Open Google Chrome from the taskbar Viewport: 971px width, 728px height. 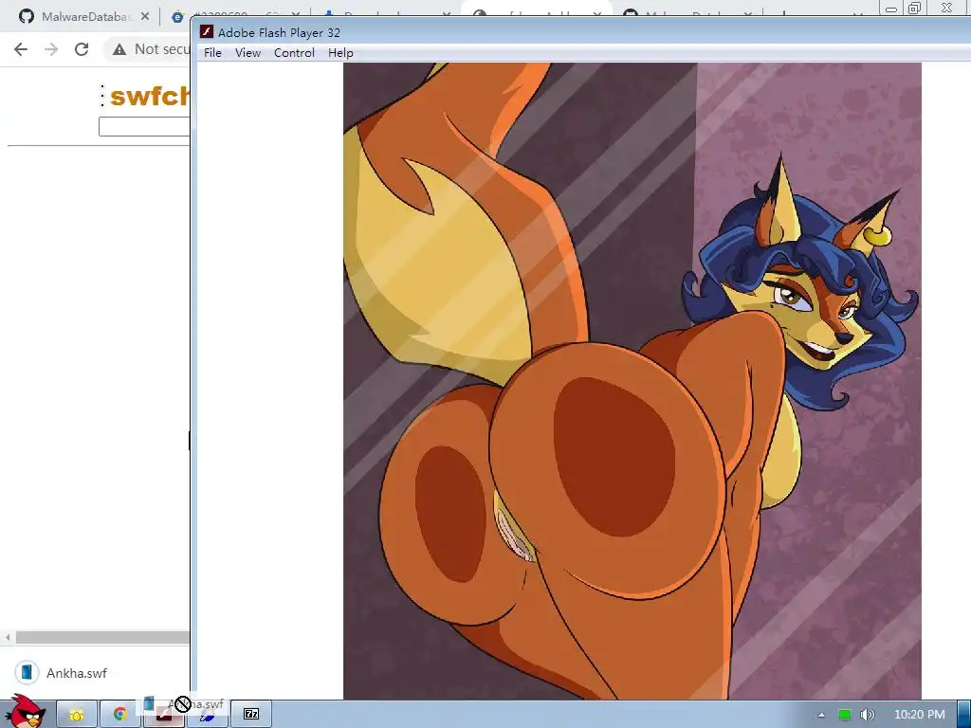(119, 715)
